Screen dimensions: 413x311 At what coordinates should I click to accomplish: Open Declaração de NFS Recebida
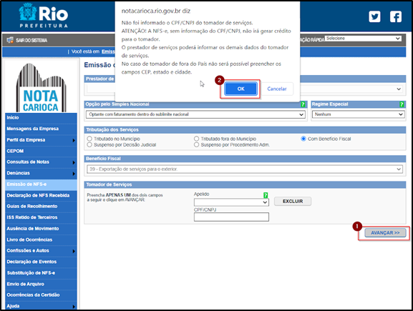click(x=41, y=195)
